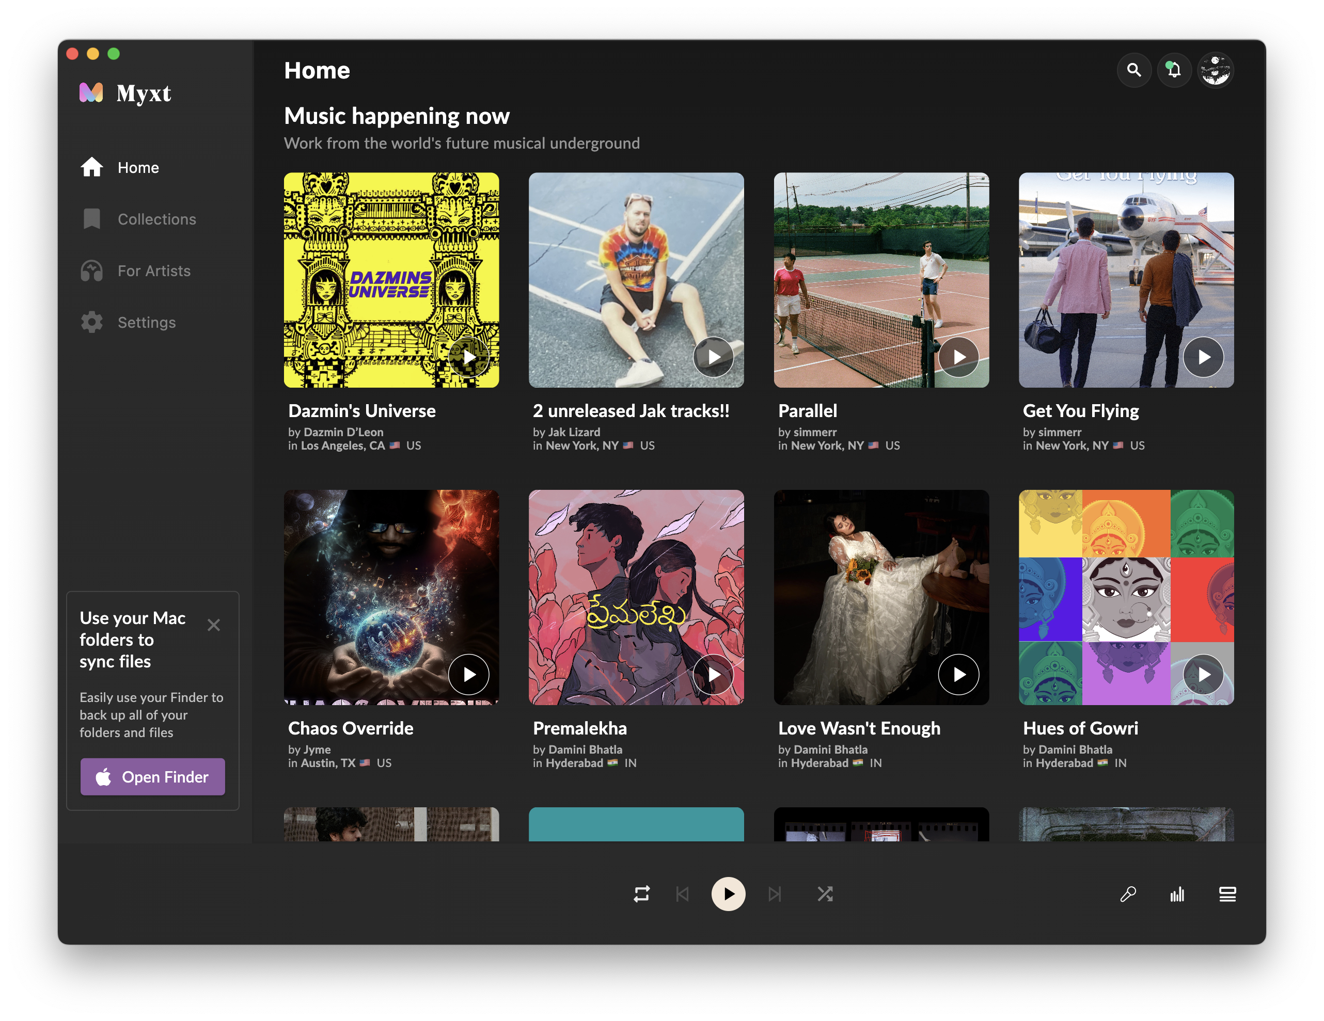This screenshot has height=1021, width=1324.
Task: Play Get You Flying by simmerr
Action: coord(1203,357)
